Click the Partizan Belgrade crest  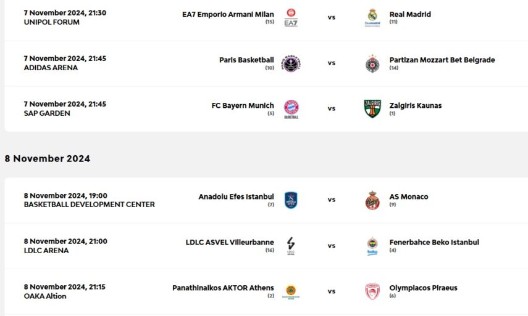(372, 63)
